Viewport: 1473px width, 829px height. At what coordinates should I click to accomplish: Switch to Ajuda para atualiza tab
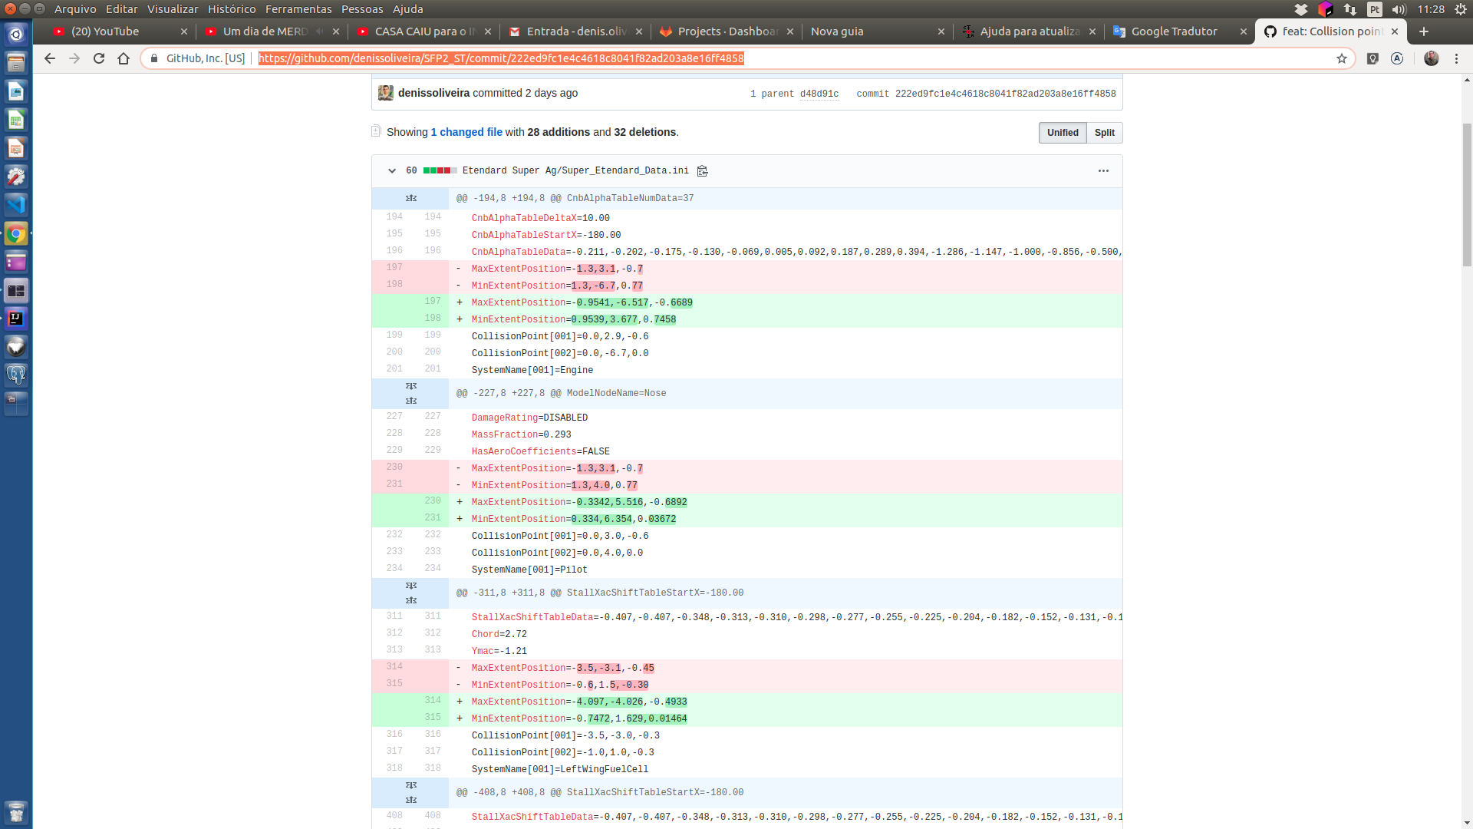1030,31
